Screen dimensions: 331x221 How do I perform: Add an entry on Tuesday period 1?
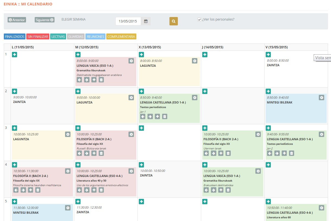point(78,55)
